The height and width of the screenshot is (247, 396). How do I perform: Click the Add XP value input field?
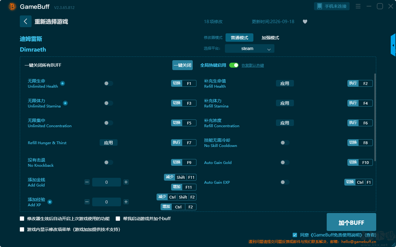click(106, 202)
